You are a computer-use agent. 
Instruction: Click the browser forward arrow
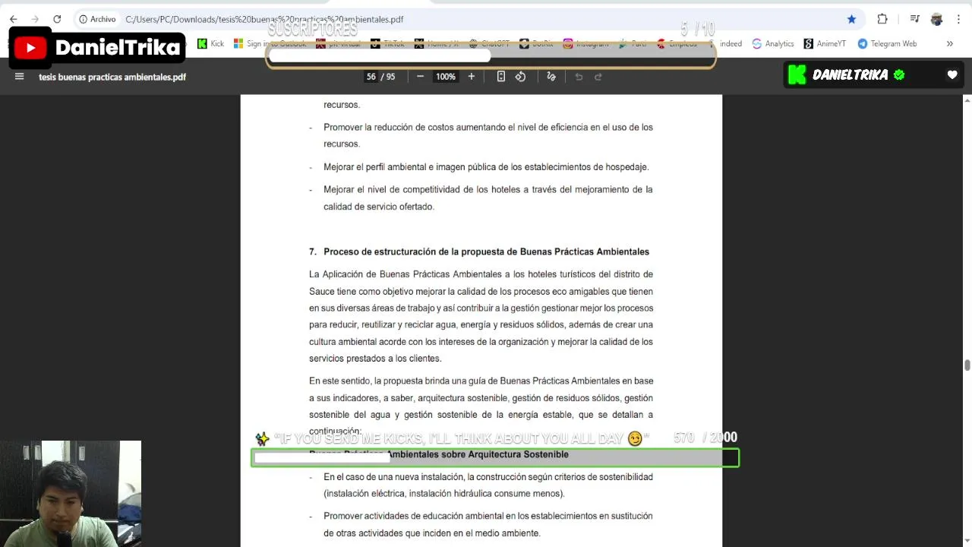35,19
